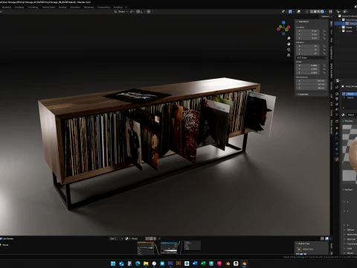
Task: Open Modifiers wrench properties tab
Action: tap(337, 133)
